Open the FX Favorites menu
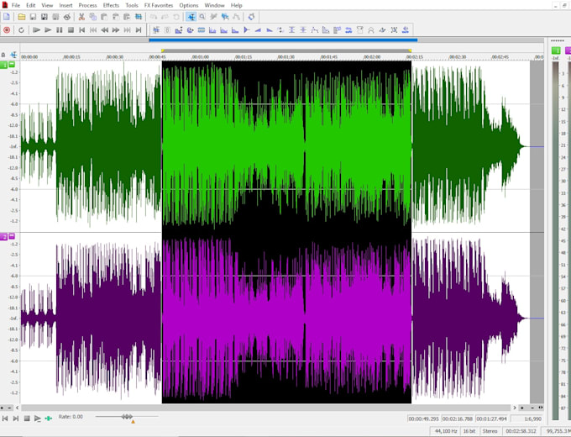This screenshot has width=571, height=437. pos(159,5)
